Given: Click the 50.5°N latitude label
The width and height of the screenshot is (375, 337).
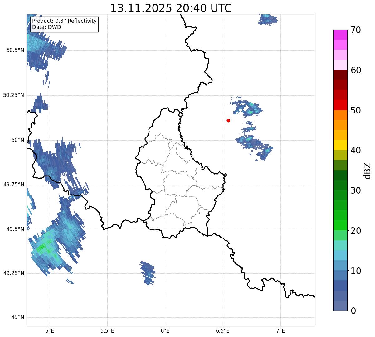Looking at the screenshot, I should click(x=15, y=50).
